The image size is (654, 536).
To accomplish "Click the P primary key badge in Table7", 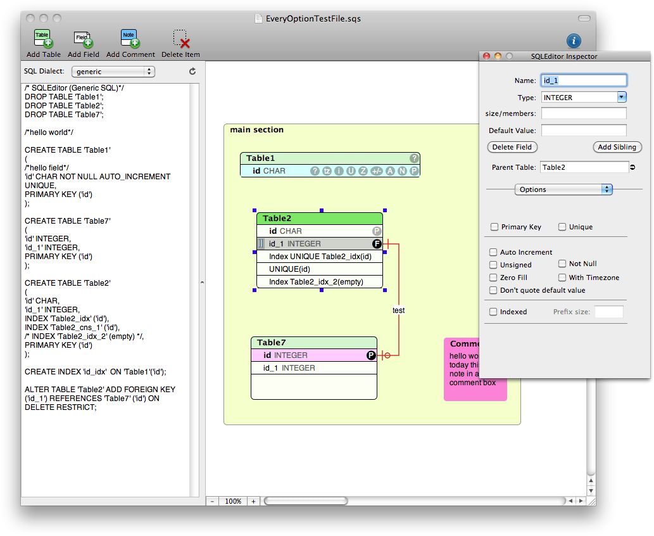I will point(370,355).
